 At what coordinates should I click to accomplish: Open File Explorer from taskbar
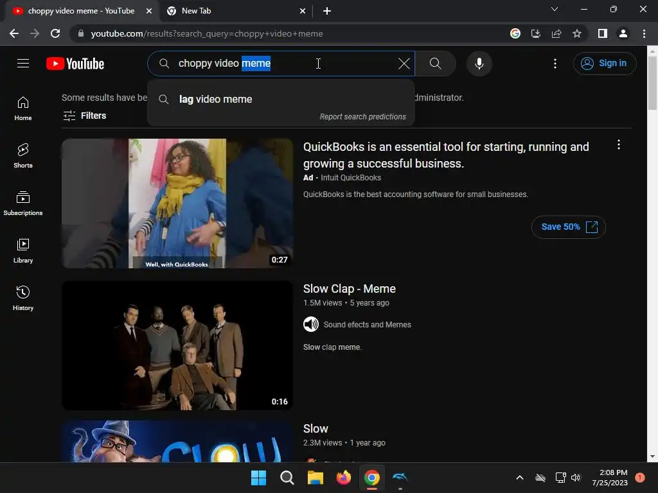coord(315,478)
